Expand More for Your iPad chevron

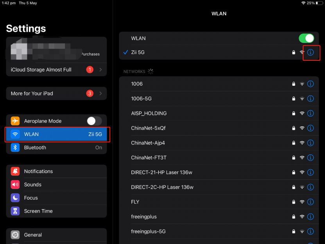101,94
